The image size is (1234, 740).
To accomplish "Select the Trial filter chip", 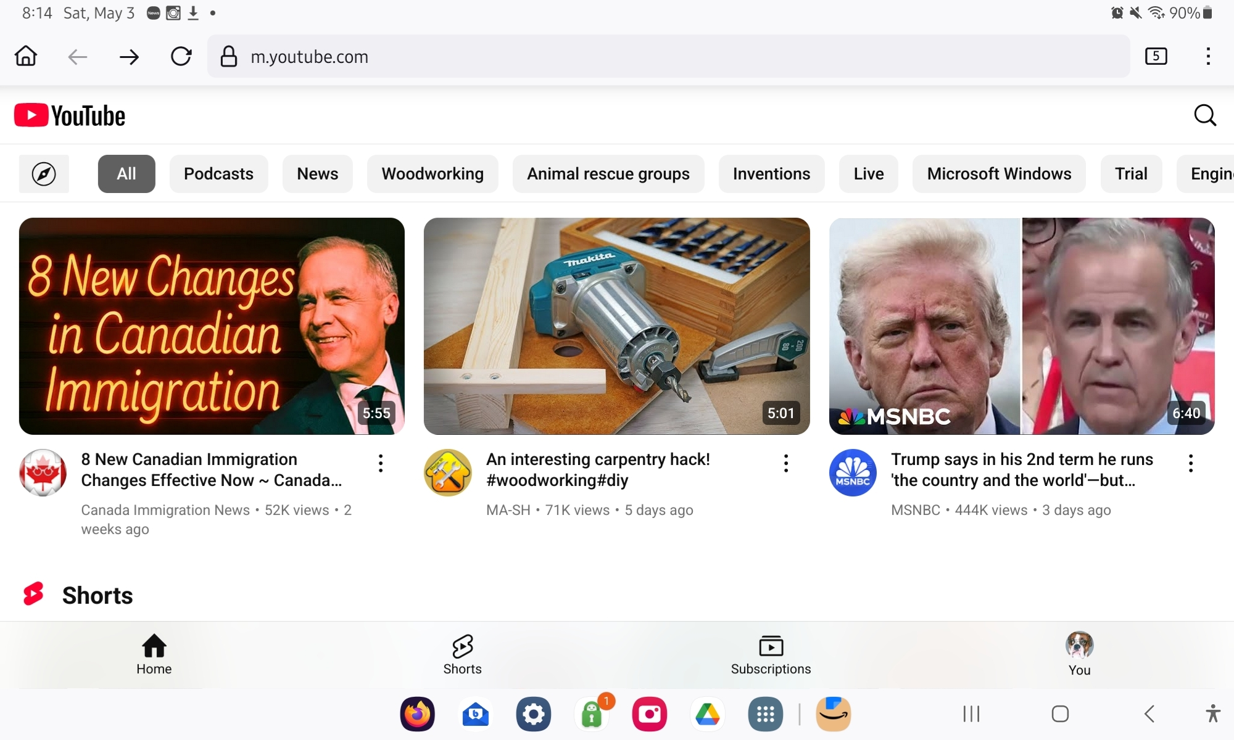I will [x=1131, y=174].
